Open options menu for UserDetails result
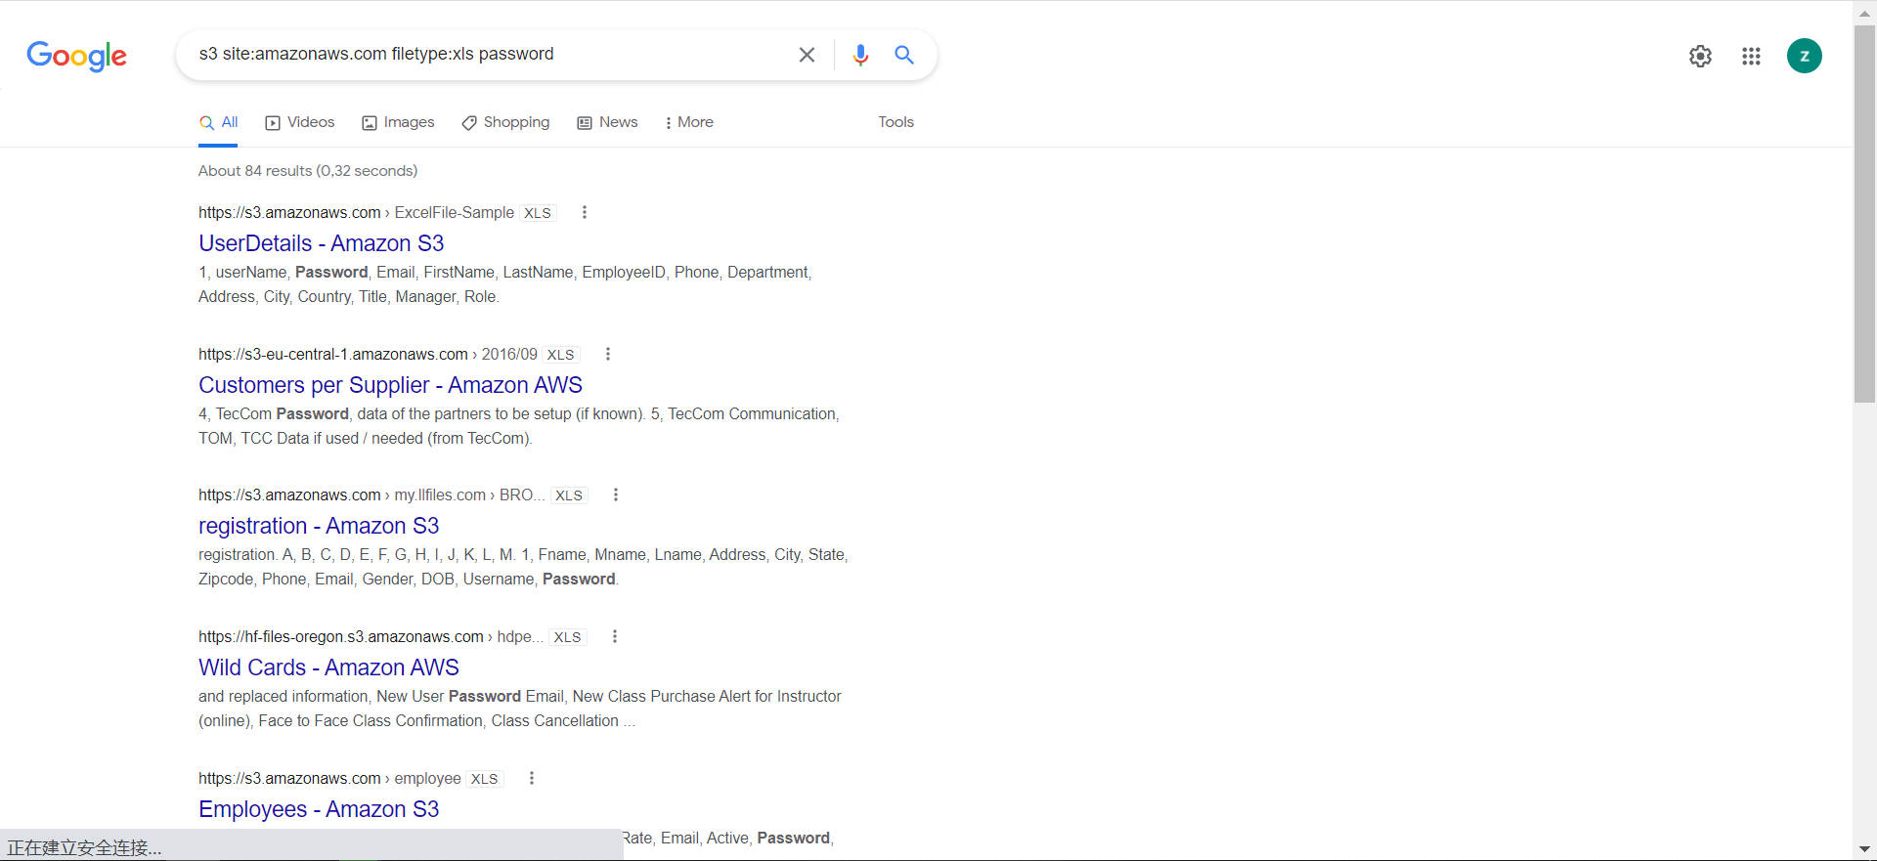 [x=585, y=212]
